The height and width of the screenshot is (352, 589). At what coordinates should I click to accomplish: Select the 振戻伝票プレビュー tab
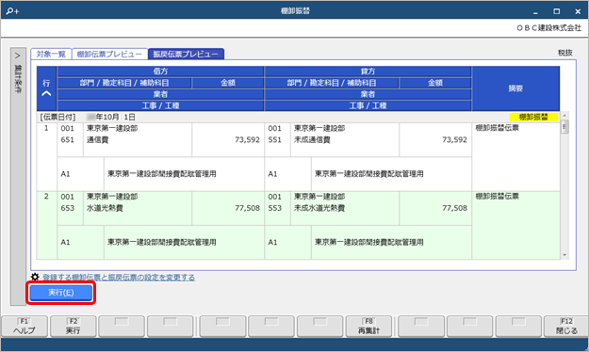coord(186,54)
